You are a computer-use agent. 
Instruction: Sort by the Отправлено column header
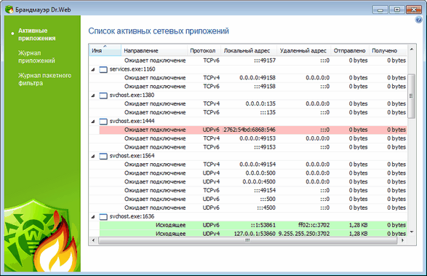click(x=350, y=50)
